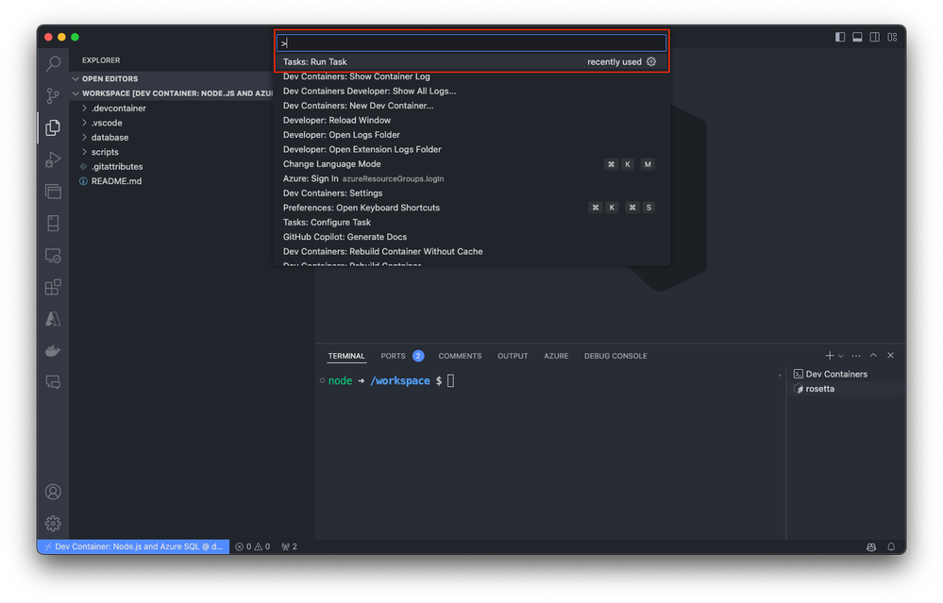The image size is (943, 603).
Task: Switch to the Debug Console tab
Action: pos(615,356)
